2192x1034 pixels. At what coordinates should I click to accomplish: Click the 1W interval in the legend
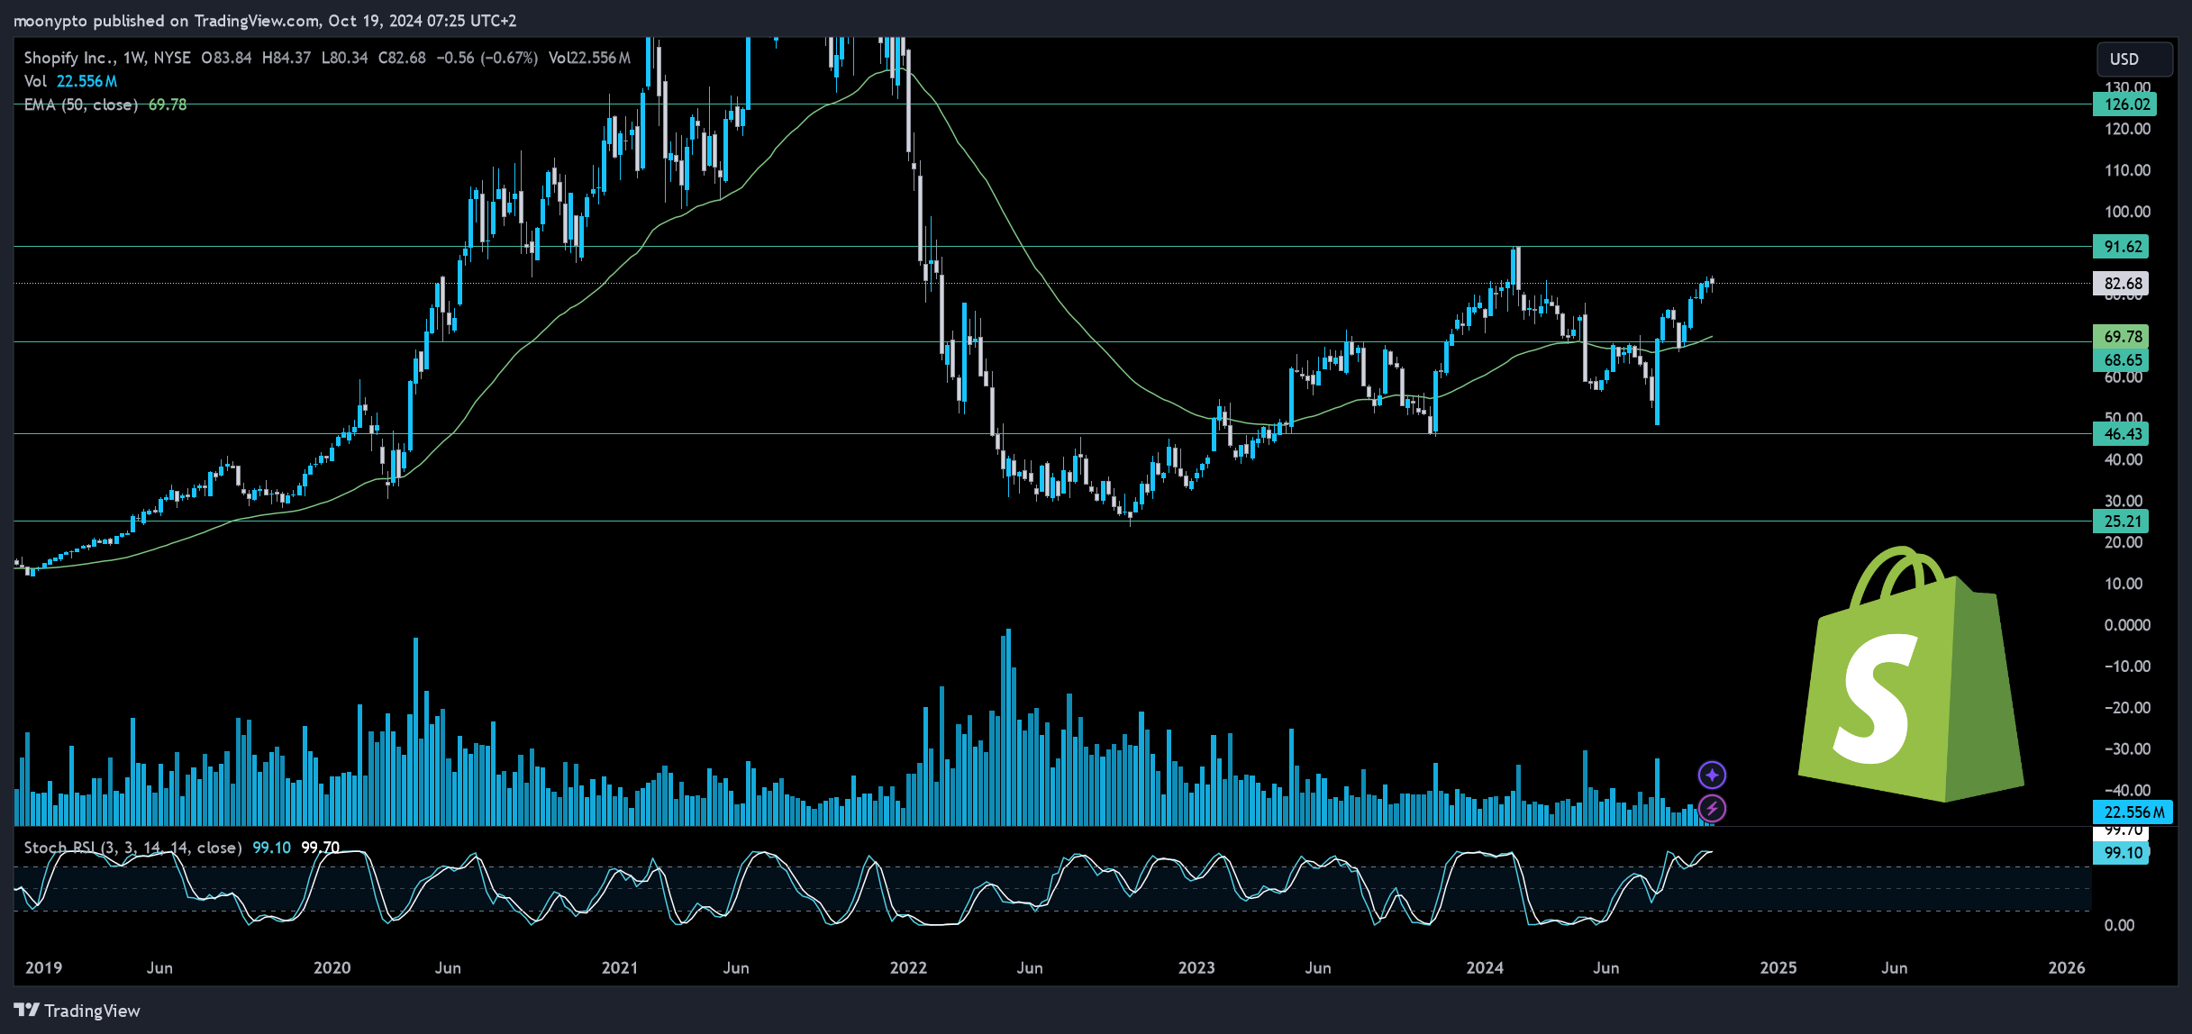(133, 58)
